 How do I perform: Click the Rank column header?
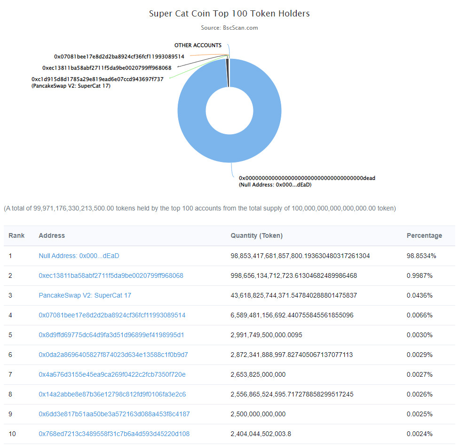pos(16,235)
